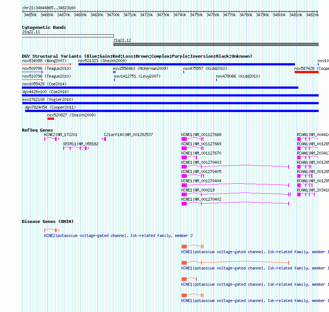Open the RCAN1|NM_004414 transcript label

click(313, 135)
